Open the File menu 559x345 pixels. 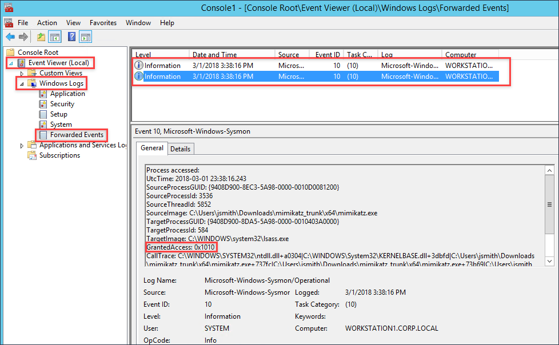(23, 23)
